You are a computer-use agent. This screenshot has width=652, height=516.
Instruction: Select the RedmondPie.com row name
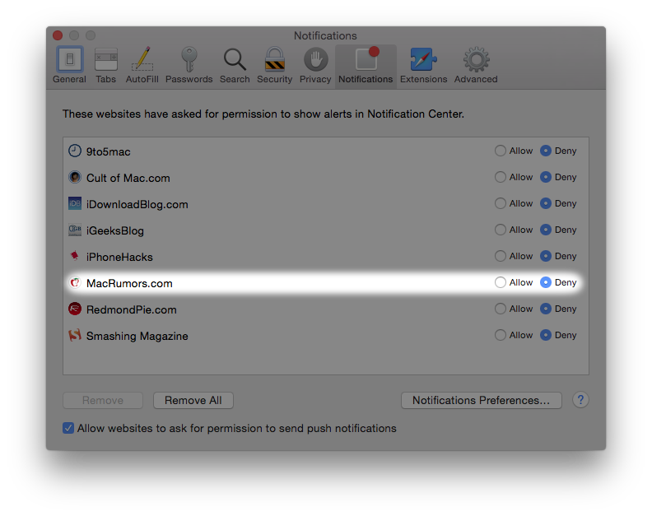click(132, 309)
